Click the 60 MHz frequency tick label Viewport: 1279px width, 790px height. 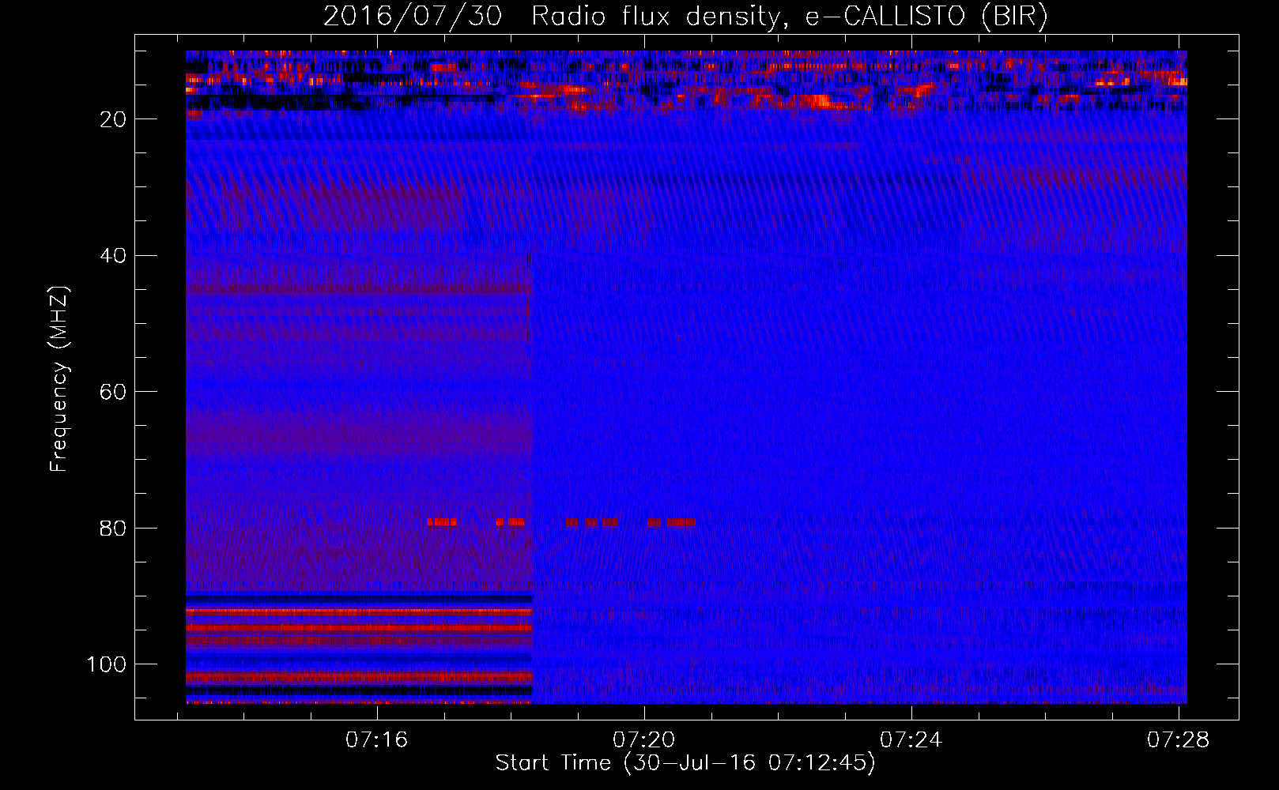pyautogui.click(x=113, y=392)
